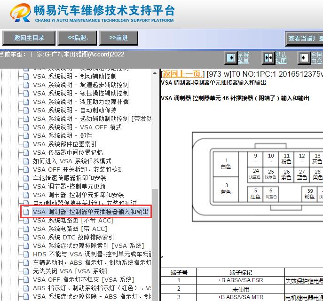Viewport: 323px width, 301px height.
Task: Open VSA 系统说明 - VSA OFF 模式 entry
Action: 77,127
